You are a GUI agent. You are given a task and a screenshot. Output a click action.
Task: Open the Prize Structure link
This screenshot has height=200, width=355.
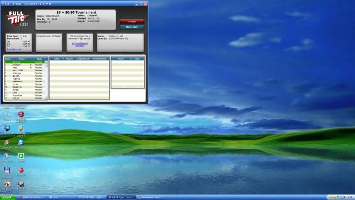click(14, 49)
